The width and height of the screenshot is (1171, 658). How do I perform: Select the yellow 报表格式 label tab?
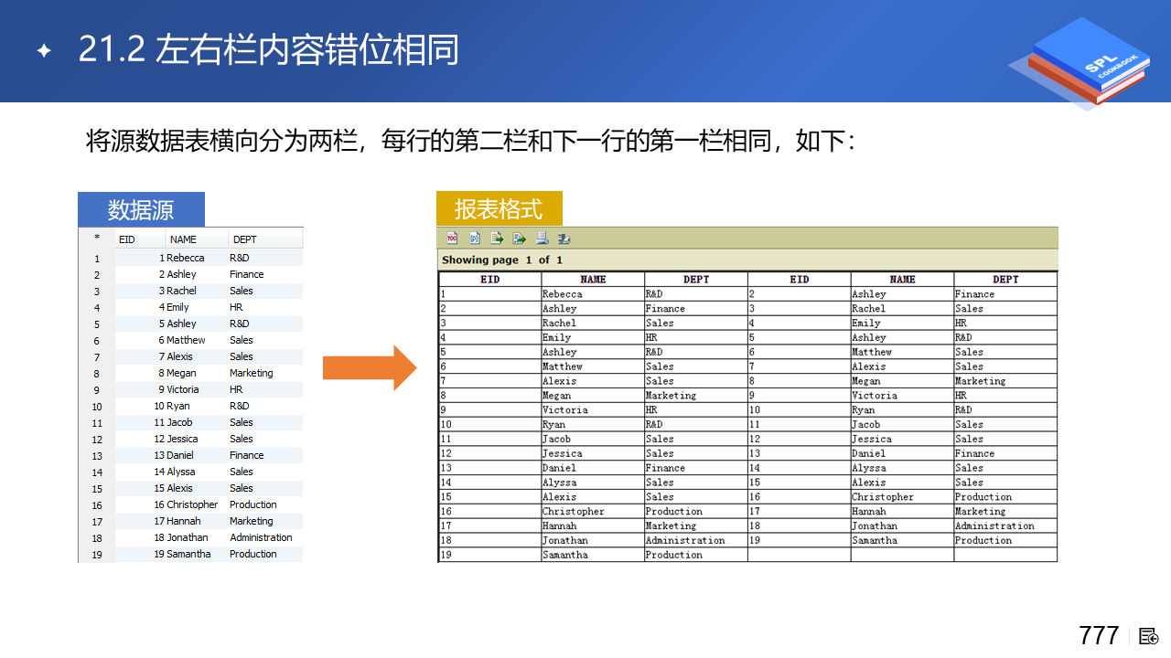499,208
